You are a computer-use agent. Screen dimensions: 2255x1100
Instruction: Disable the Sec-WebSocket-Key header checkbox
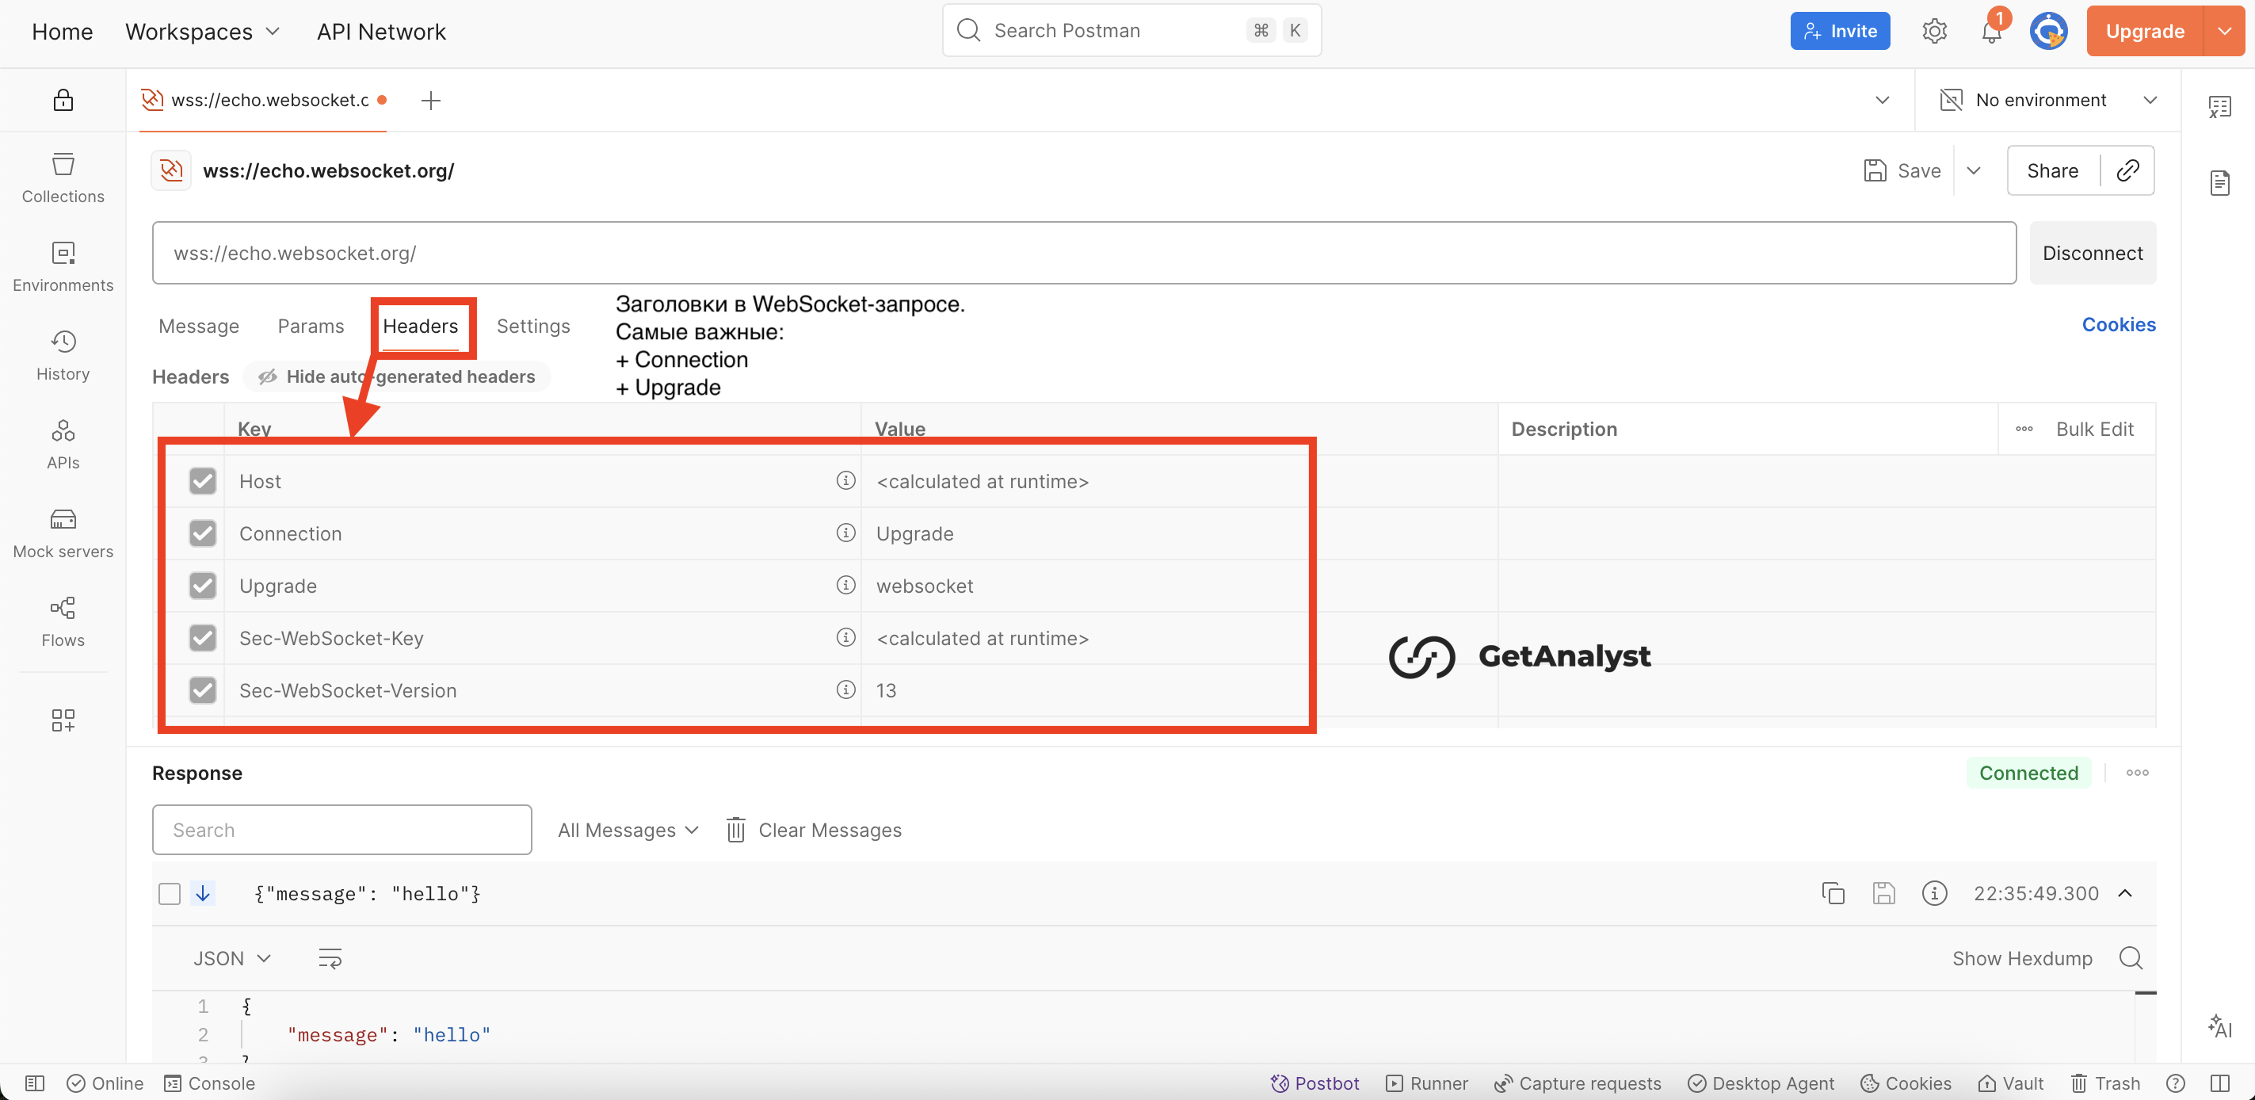point(202,638)
